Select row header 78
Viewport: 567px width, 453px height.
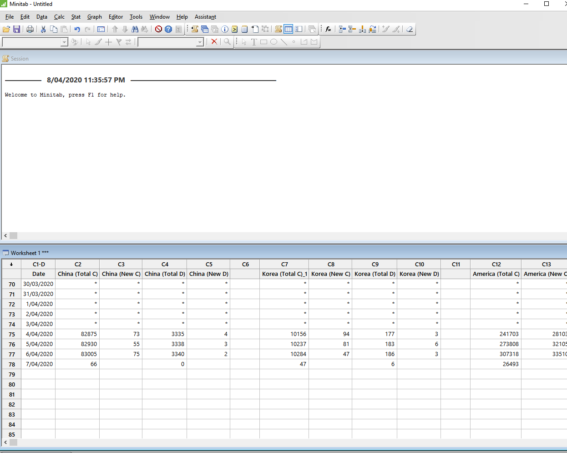[12, 364]
